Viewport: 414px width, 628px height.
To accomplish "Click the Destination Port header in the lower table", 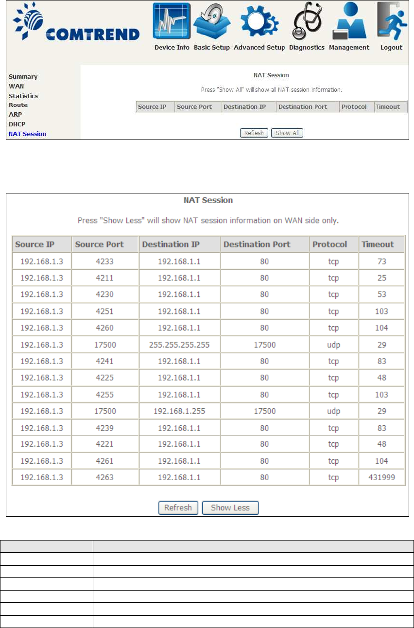I will 264,244.
